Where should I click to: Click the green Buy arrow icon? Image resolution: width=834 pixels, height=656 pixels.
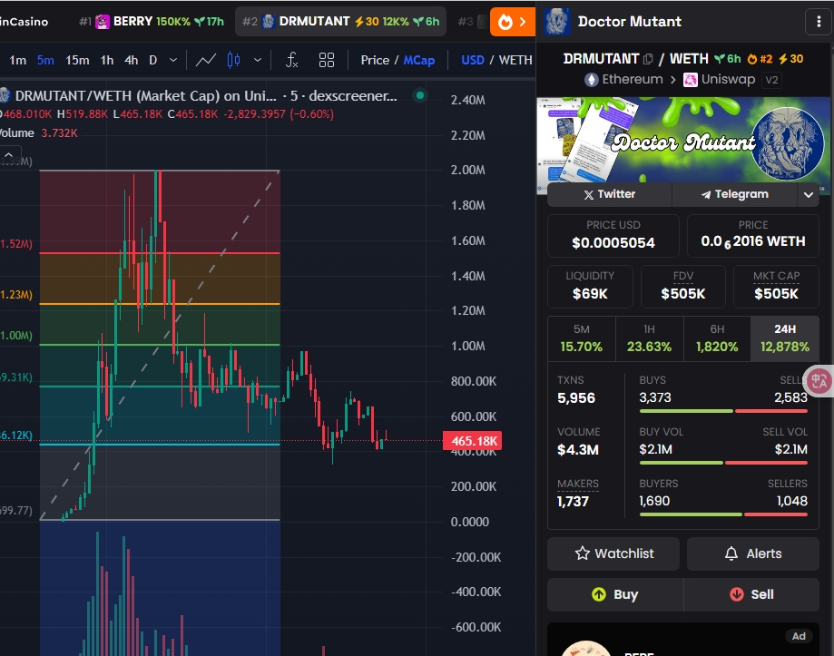[x=599, y=594]
